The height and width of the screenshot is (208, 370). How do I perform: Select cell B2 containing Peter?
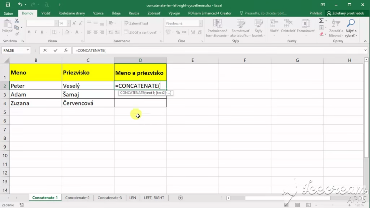coord(36,86)
